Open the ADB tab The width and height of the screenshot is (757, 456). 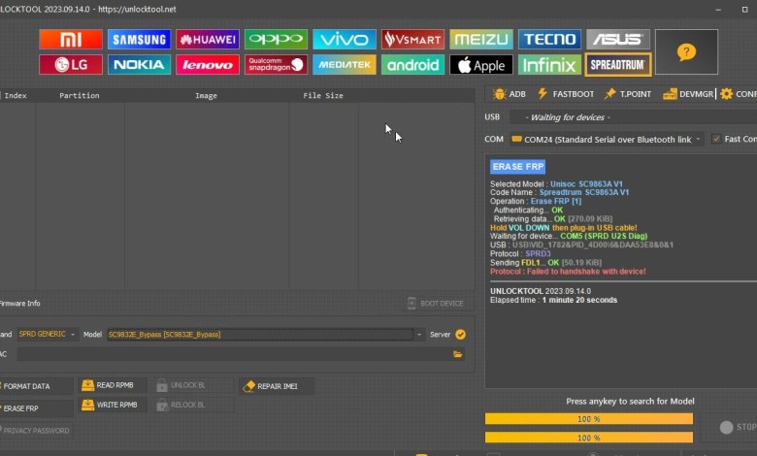509,94
